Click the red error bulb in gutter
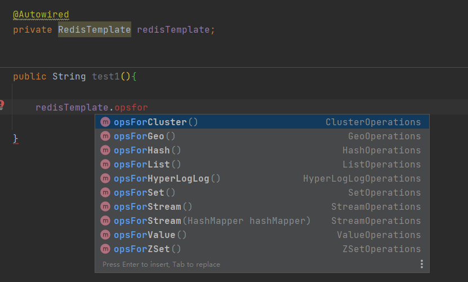Image resolution: width=468 pixels, height=282 pixels. click(2, 105)
